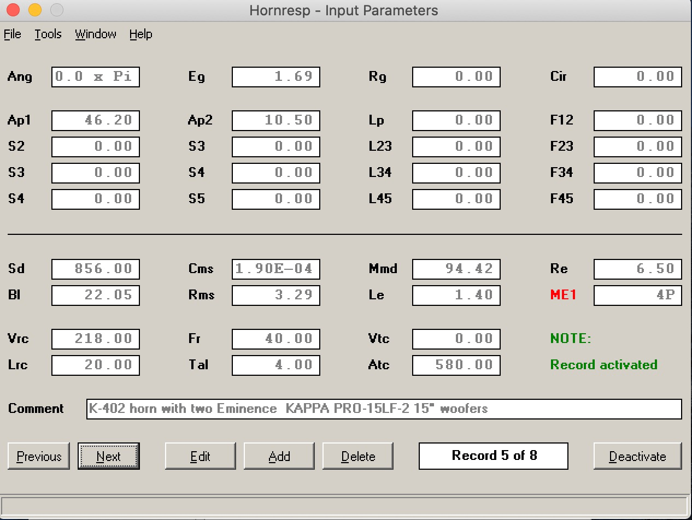This screenshot has width=692, height=520.
Task: Click the L34 input box
Action: pos(456,173)
